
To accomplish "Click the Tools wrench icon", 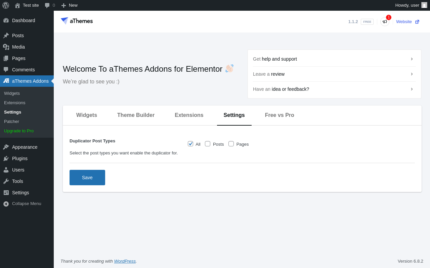I will click(6, 181).
